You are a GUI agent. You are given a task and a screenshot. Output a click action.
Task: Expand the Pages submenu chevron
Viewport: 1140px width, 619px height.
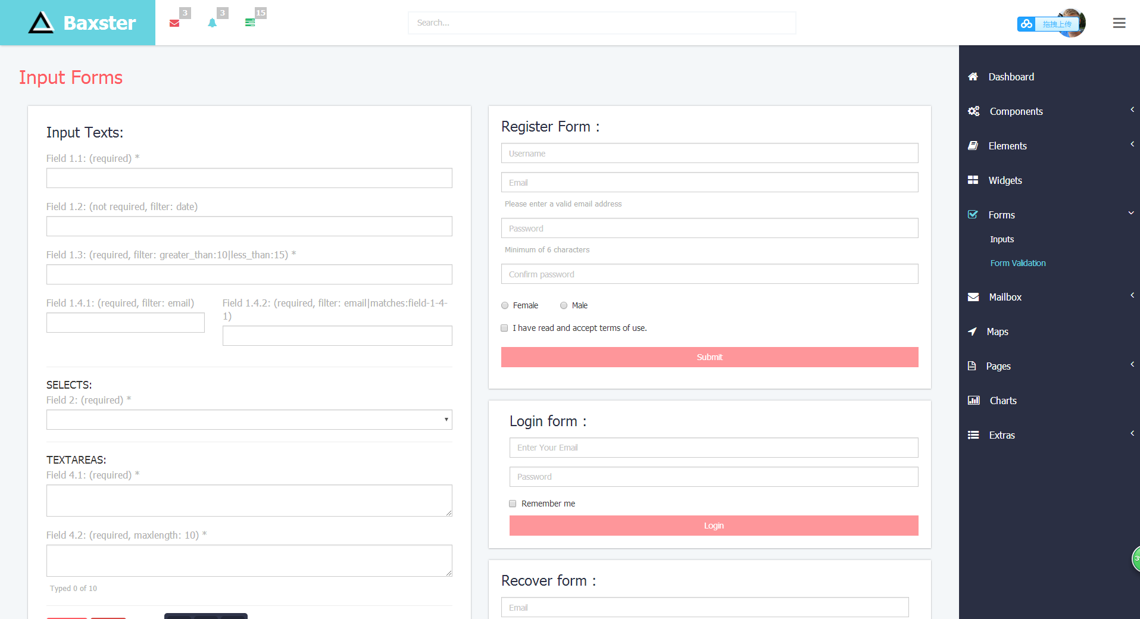click(1132, 364)
